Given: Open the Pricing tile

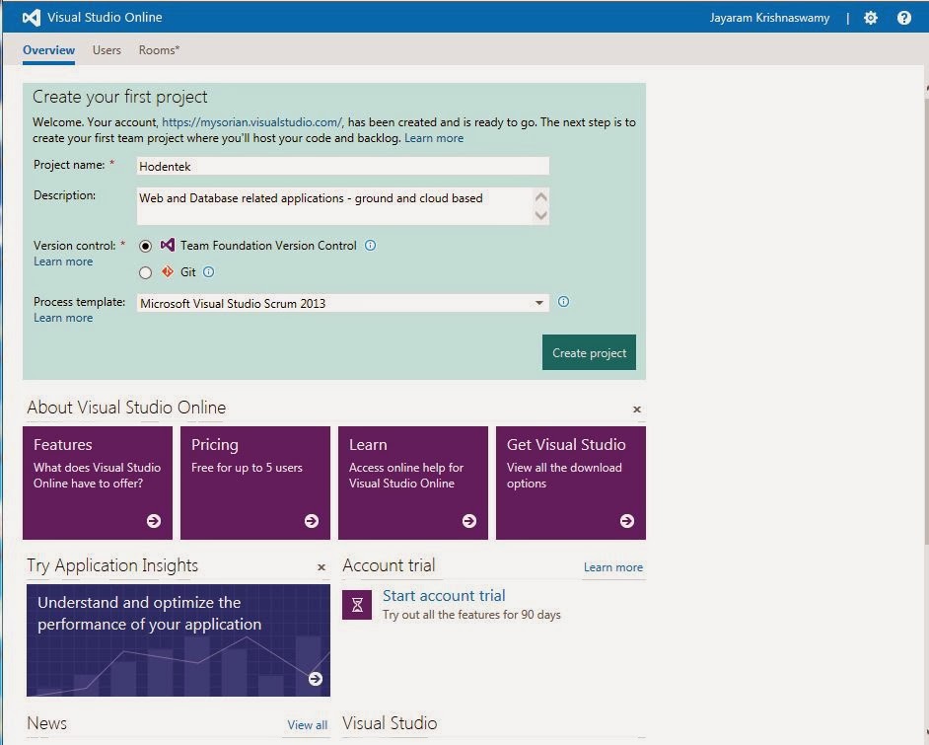Looking at the screenshot, I should pyautogui.click(x=255, y=483).
